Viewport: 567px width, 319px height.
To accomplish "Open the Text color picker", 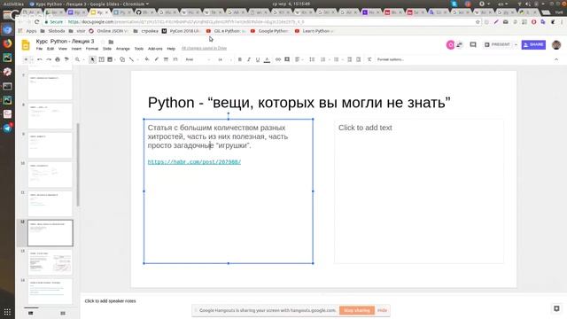I will [267, 59].
